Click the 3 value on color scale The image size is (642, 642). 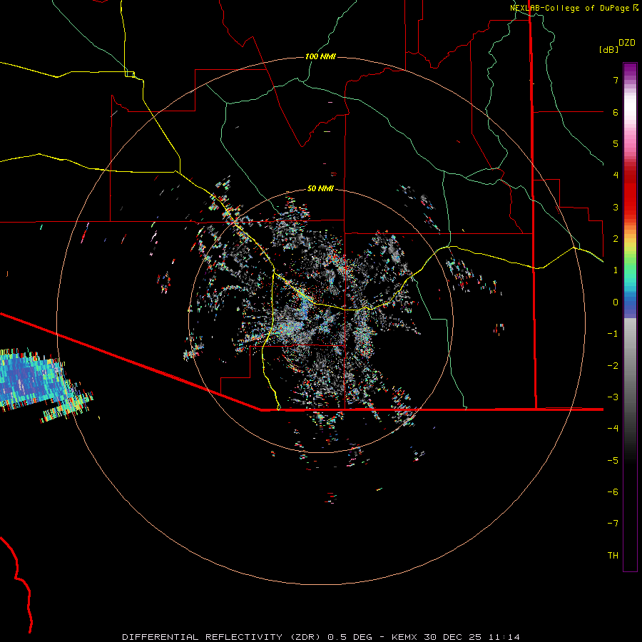tap(616, 207)
